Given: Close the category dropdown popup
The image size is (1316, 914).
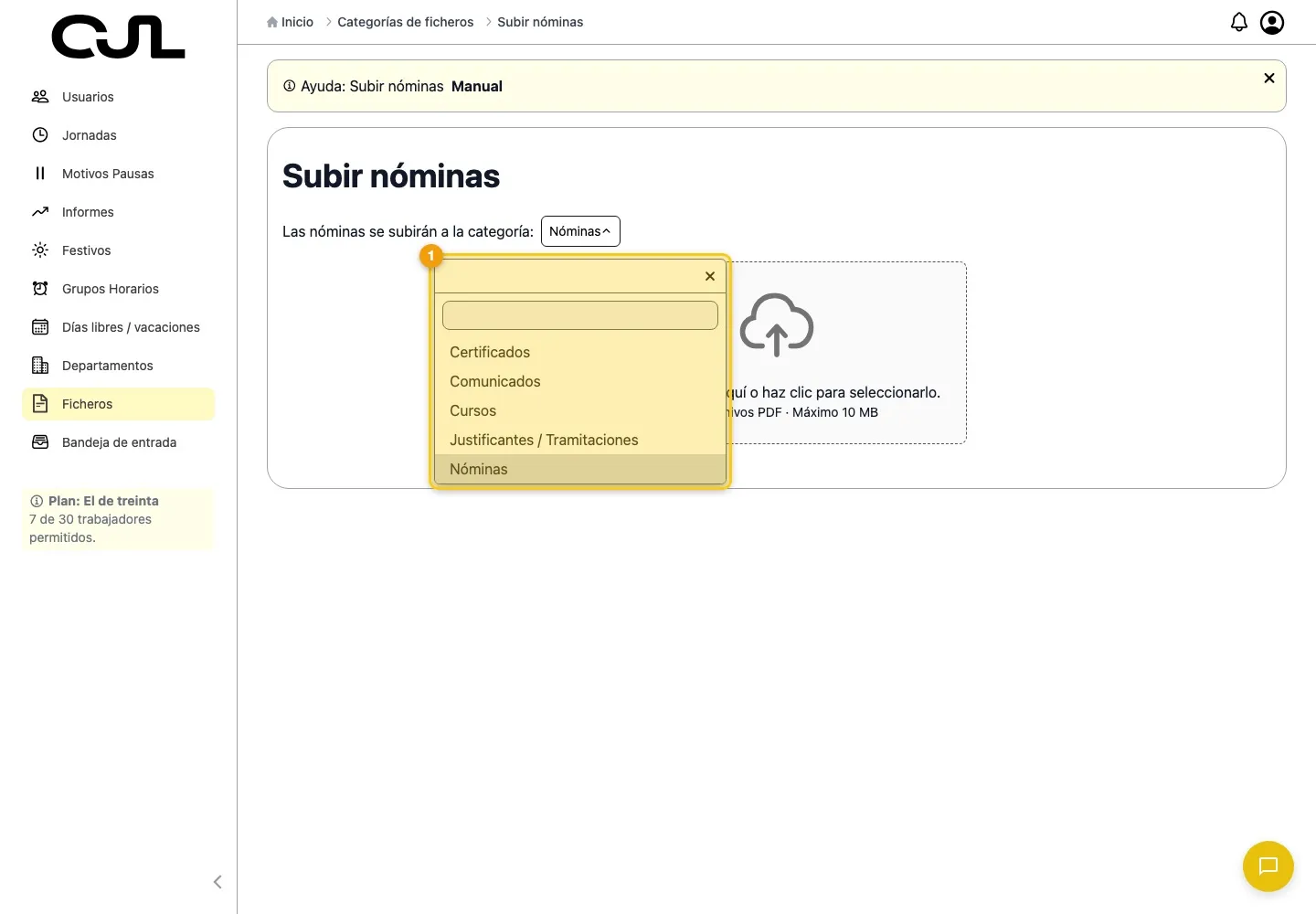Looking at the screenshot, I should coord(710,276).
